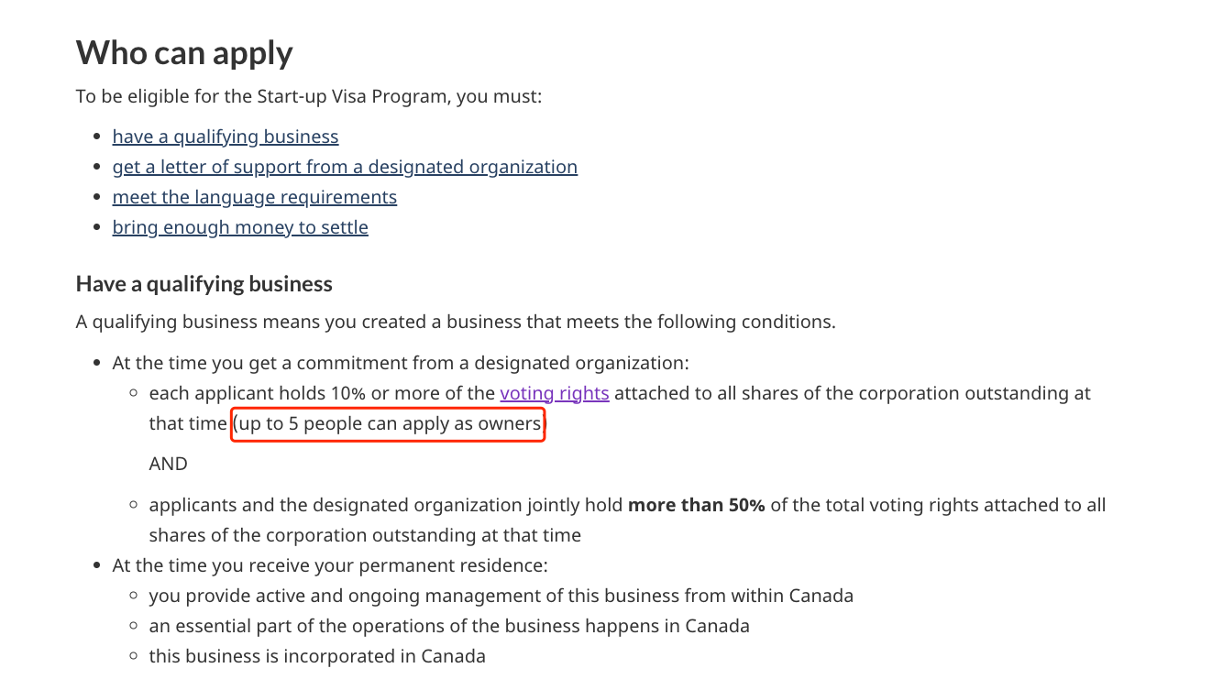Click the "active and ongoing management" bullet text
This screenshot has width=1223, height=690.
pyautogui.click(x=501, y=596)
